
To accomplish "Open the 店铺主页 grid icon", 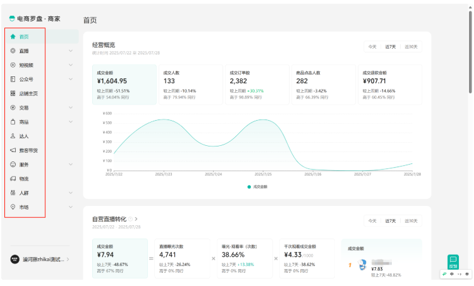I will pos(13,93).
